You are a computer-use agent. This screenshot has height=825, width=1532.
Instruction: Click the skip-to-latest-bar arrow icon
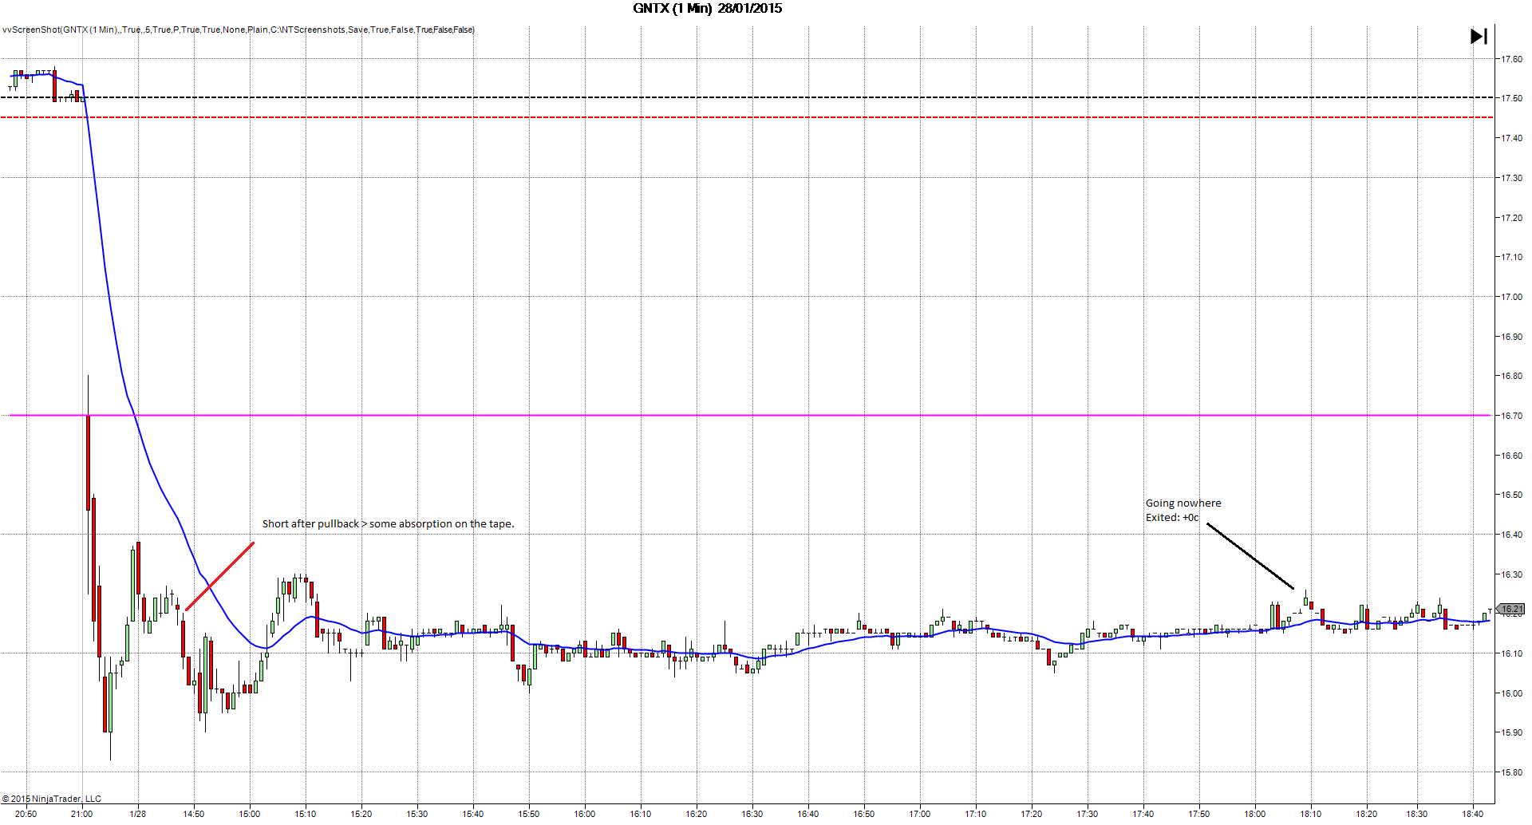[1479, 36]
